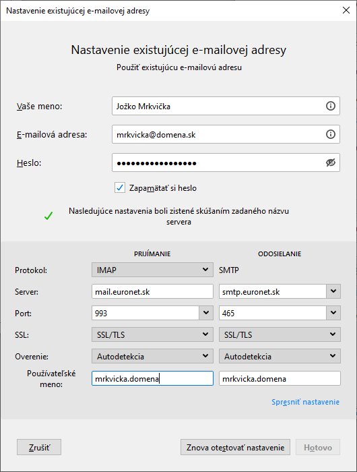The width and height of the screenshot is (357, 472).
Task: Open the IMAP protocol dropdown
Action: pos(152,270)
